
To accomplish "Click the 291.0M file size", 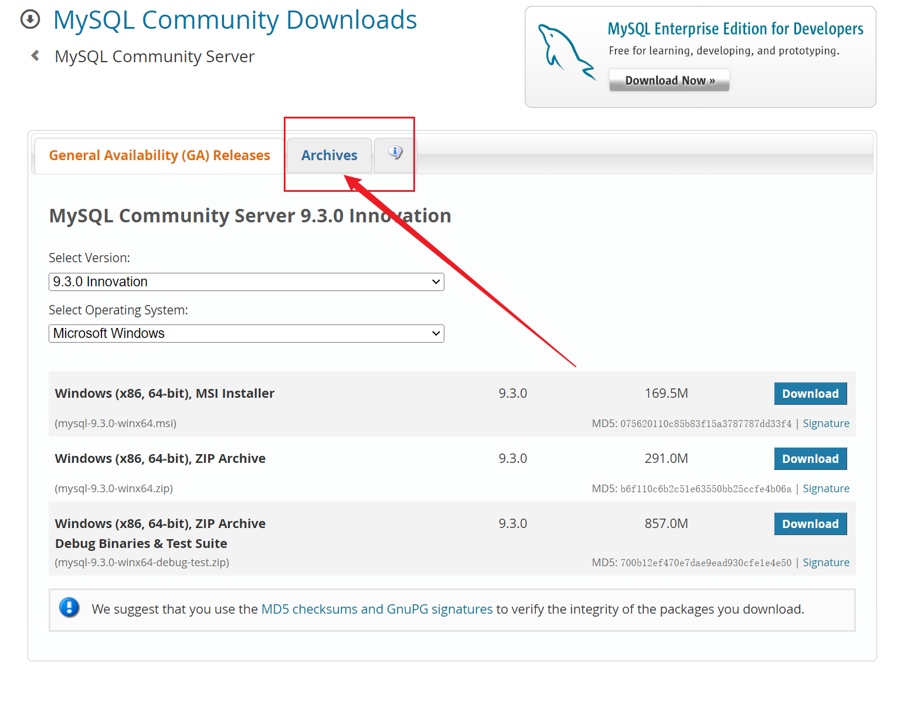I will pos(667,459).
